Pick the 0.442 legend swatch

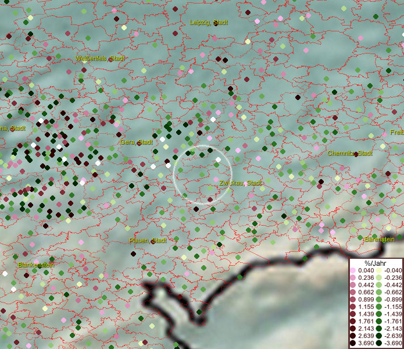pyautogui.click(x=353, y=285)
